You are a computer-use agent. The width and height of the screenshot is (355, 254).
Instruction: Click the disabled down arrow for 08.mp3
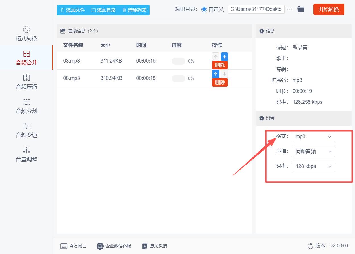point(224,74)
